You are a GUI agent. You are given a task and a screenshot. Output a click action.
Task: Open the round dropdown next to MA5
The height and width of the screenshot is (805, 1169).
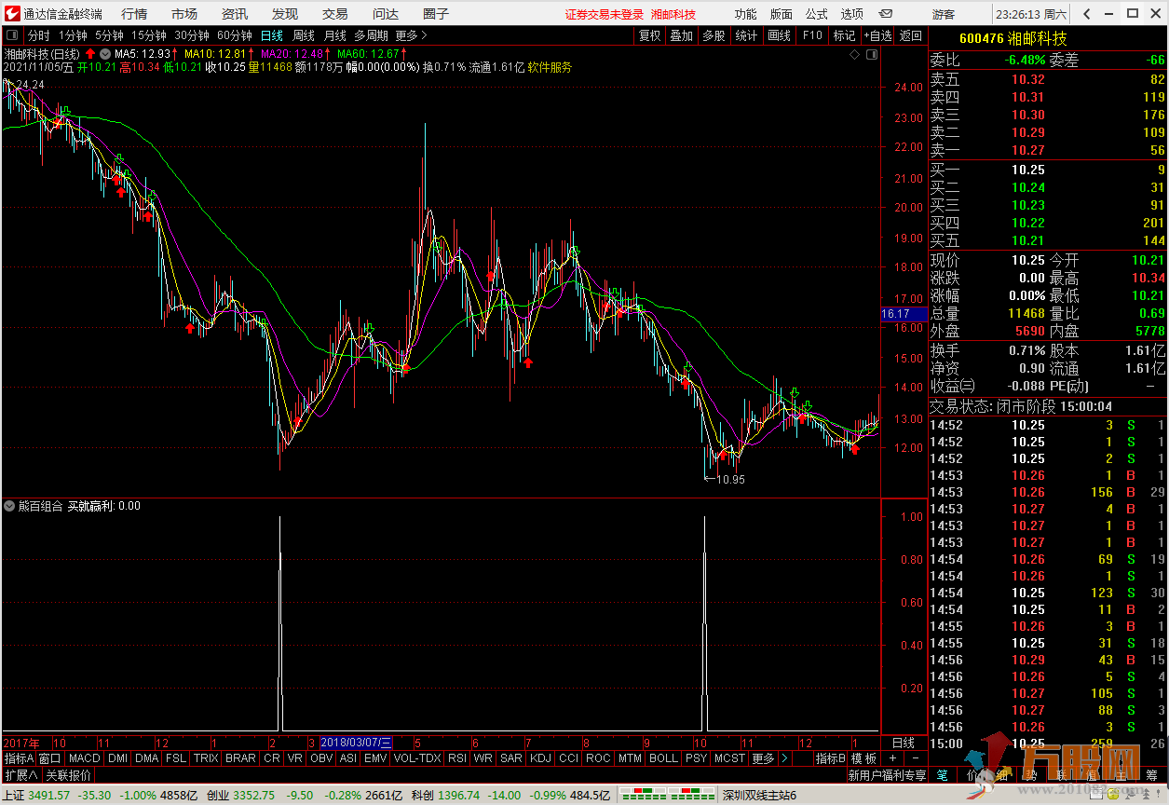tap(105, 54)
